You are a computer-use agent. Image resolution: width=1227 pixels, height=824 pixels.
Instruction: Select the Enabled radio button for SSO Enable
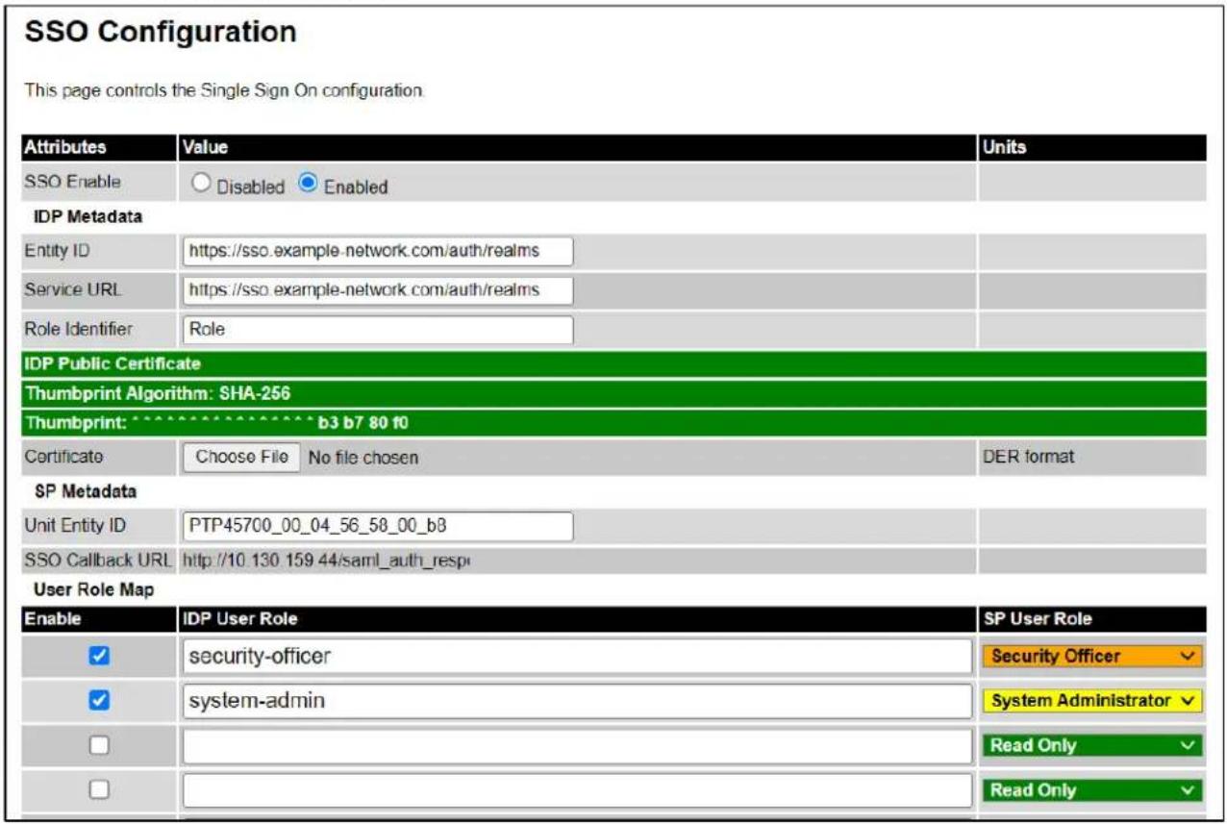(x=308, y=185)
